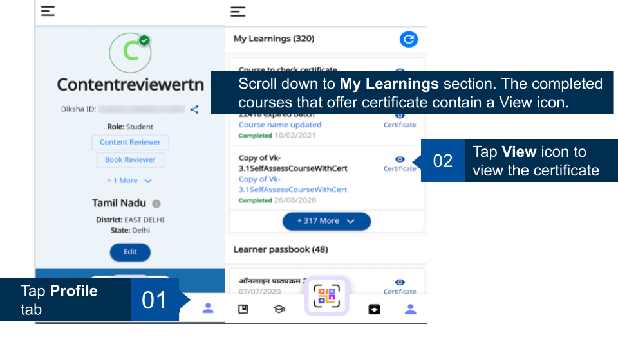Select Profile tab on the left screen
This screenshot has height=347, width=618.
tap(208, 308)
